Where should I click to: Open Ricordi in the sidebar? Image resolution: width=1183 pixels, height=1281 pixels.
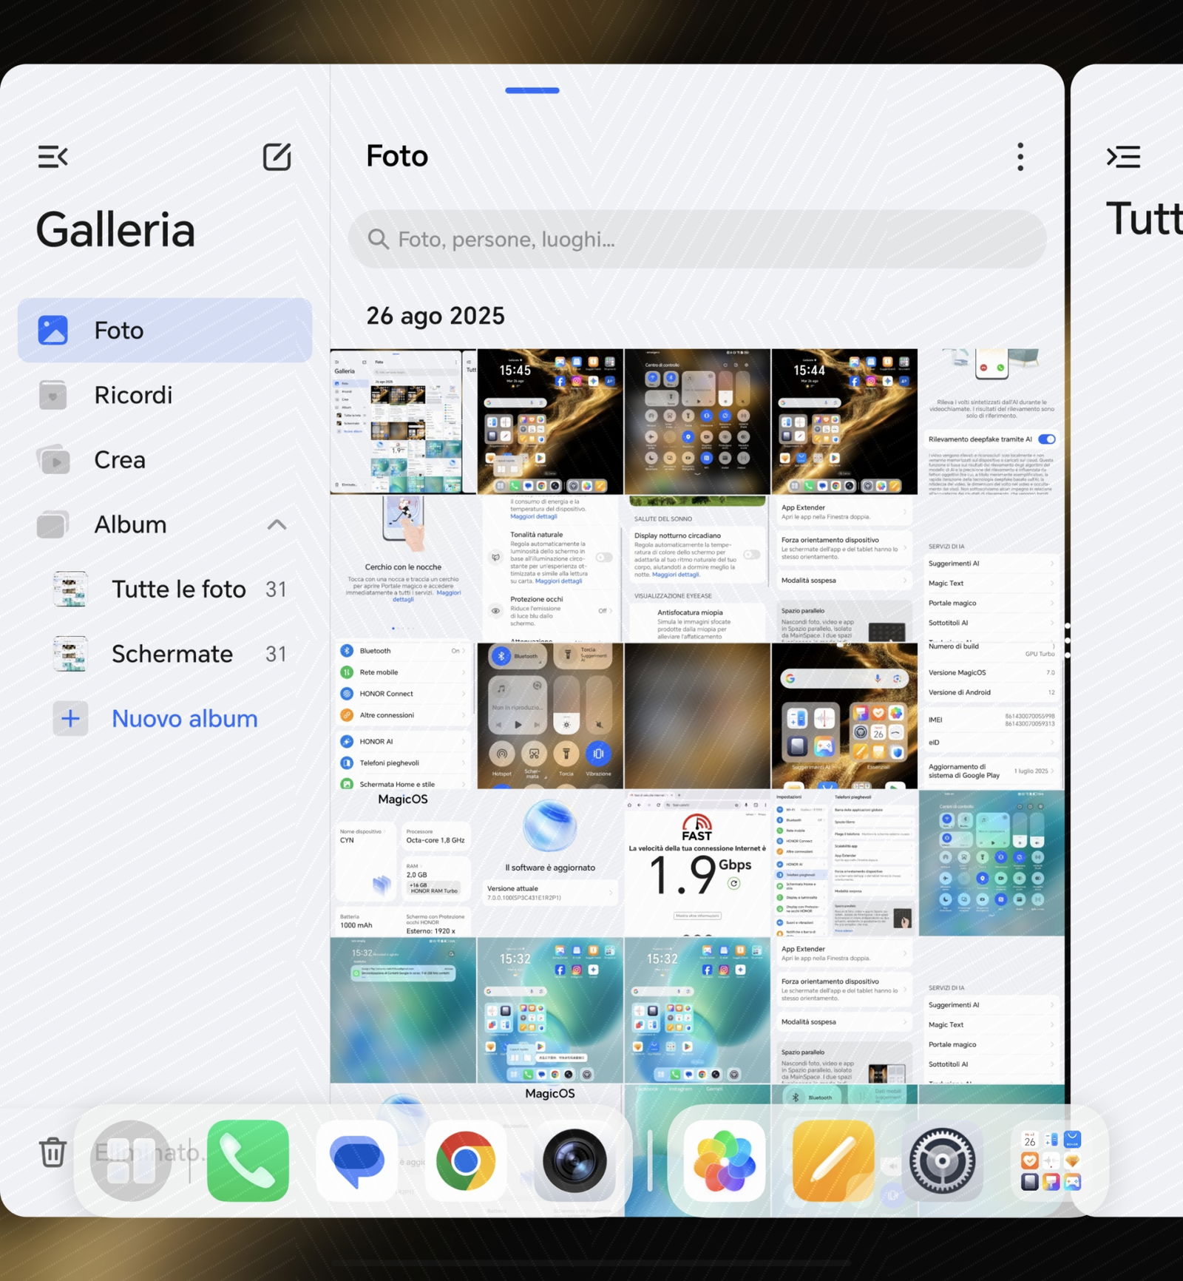pyautogui.click(x=133, y=396)
